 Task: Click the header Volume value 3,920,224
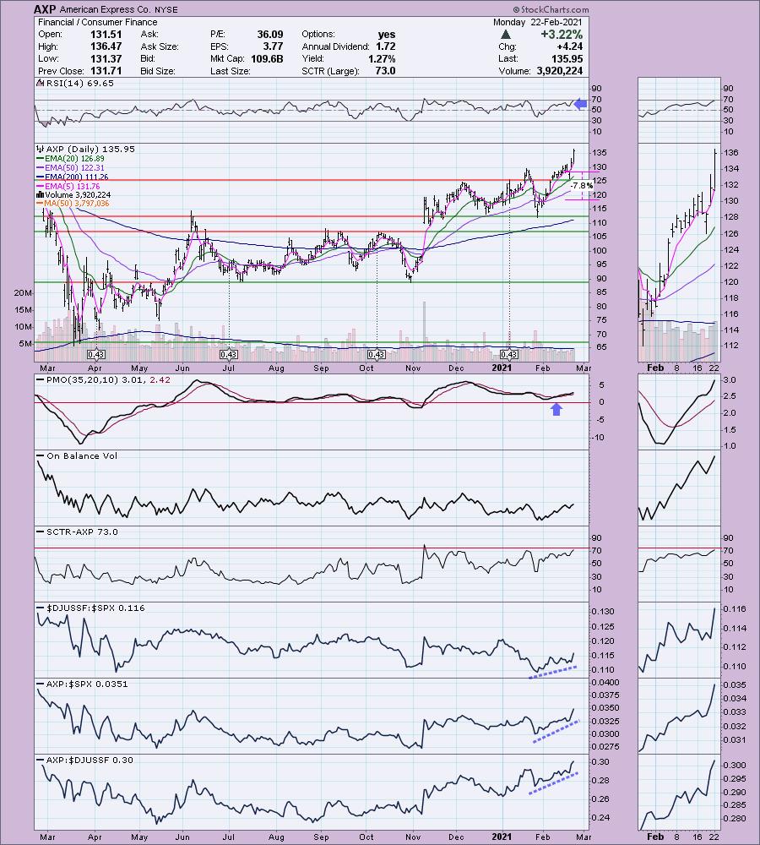(x=560, y=71)
